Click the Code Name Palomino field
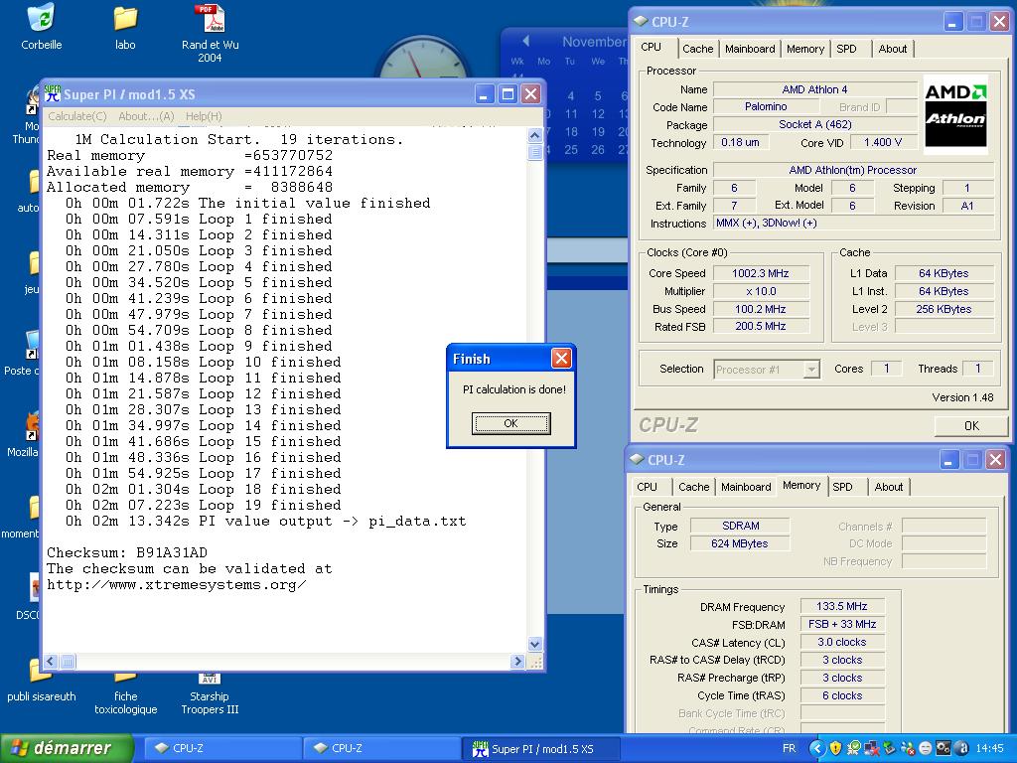Viewport: 1017px width, 763px height. 766,106
